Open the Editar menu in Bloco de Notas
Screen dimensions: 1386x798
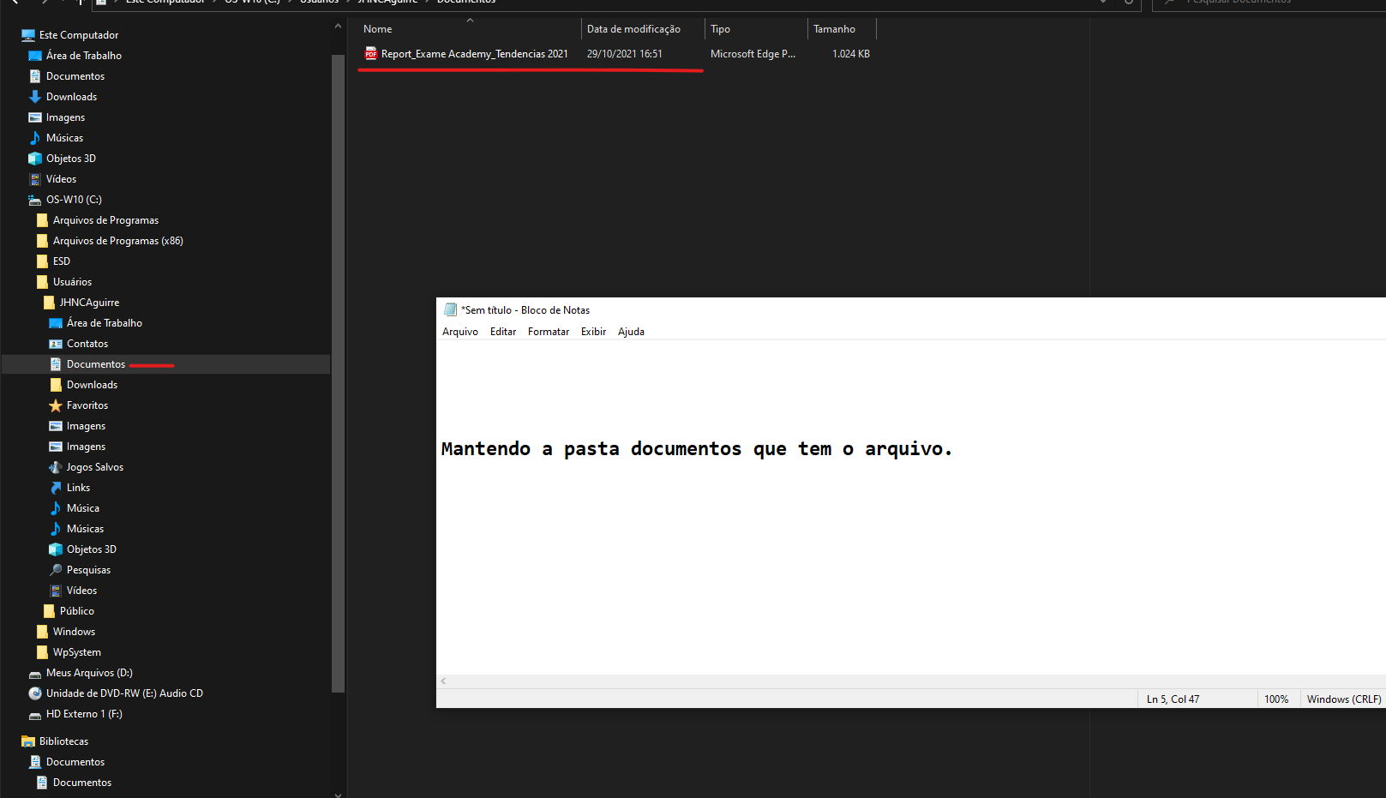click(x=503, y=332)
